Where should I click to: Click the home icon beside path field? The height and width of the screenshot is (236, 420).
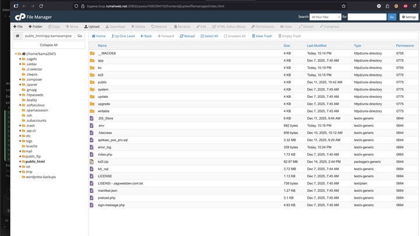17,36
